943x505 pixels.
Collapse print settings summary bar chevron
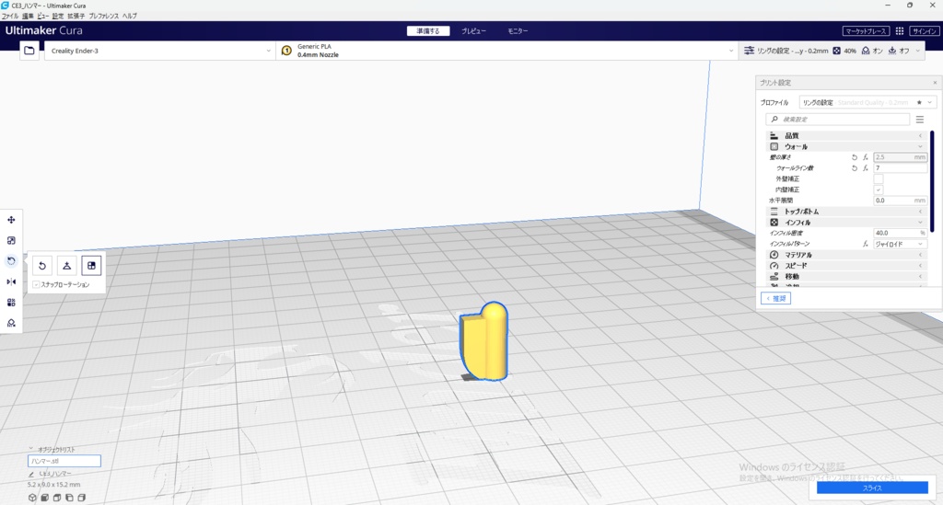918,51
